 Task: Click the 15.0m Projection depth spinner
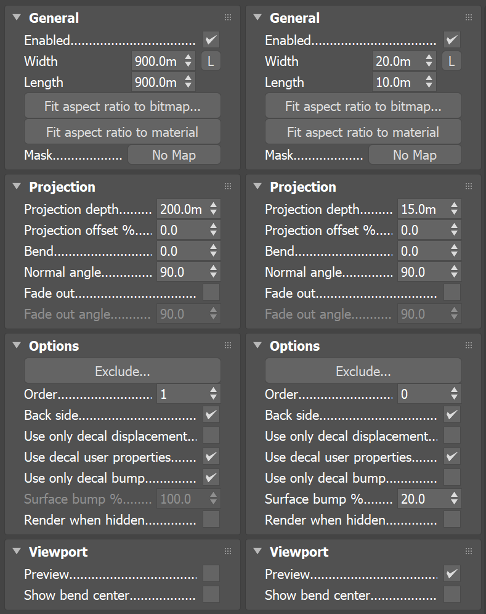pyautogui.click(x=454, y=209)
